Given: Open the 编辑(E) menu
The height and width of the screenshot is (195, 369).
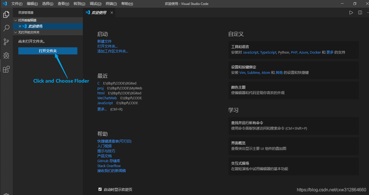Looking at the screenshot, I should point(32,4).
